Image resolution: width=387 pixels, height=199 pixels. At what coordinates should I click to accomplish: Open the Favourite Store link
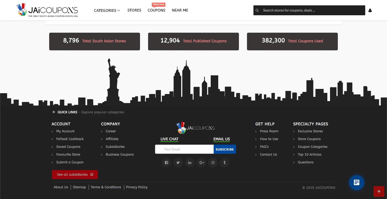(68, 155)
